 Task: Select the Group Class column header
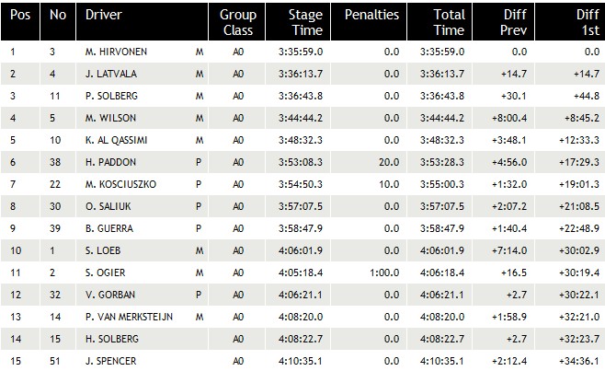tap(237, 21)
